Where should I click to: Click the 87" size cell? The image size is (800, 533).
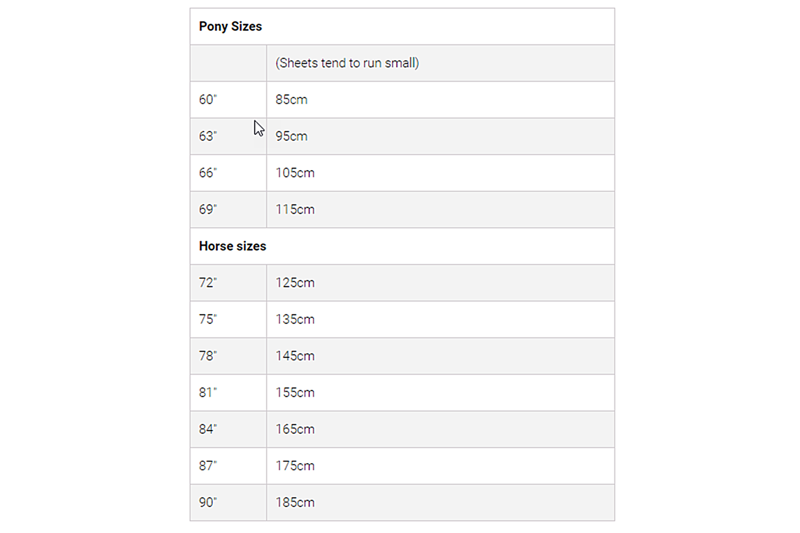[208, 466]
